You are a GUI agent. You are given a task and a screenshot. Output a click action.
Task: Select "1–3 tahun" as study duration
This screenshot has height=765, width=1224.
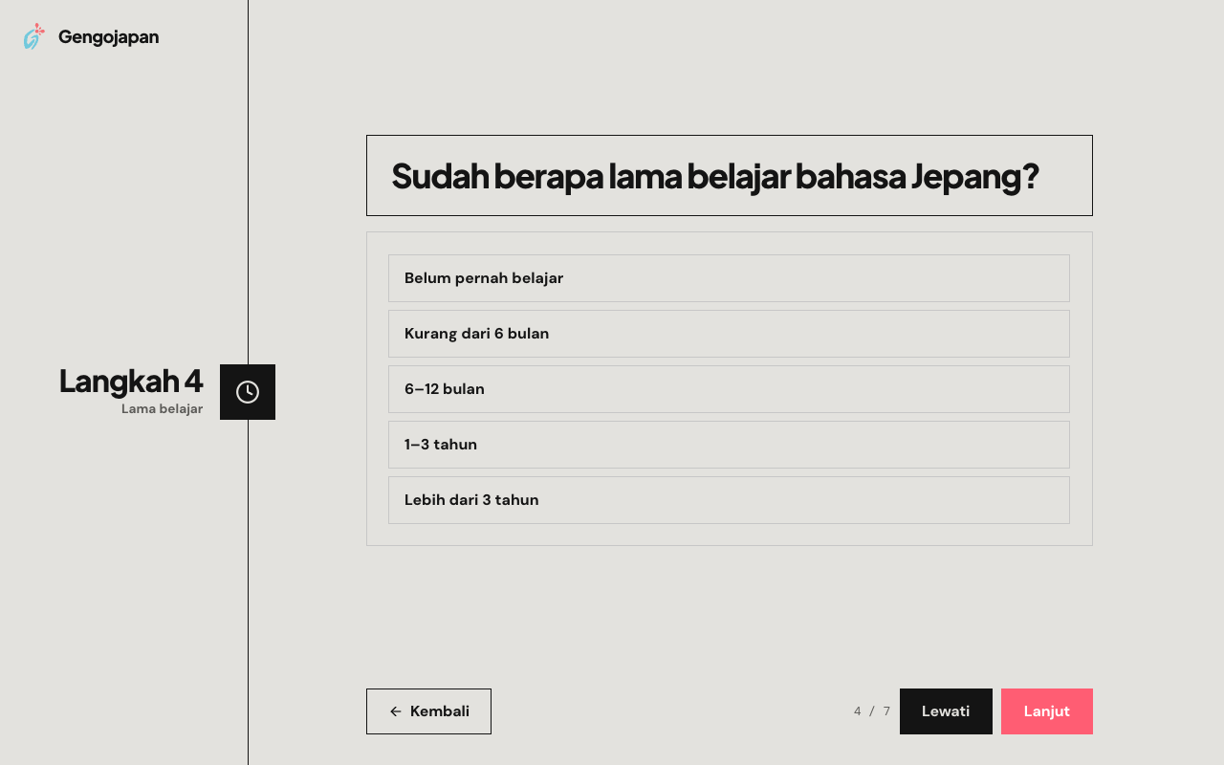729,445
